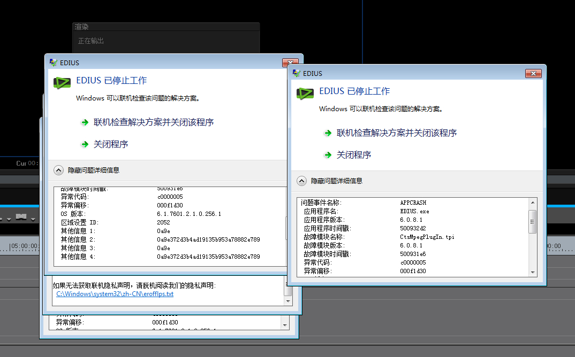This screenshot has width=575, height=357.
Task: Select the 500931e6 value in right dialog
Action: (413, 254)
